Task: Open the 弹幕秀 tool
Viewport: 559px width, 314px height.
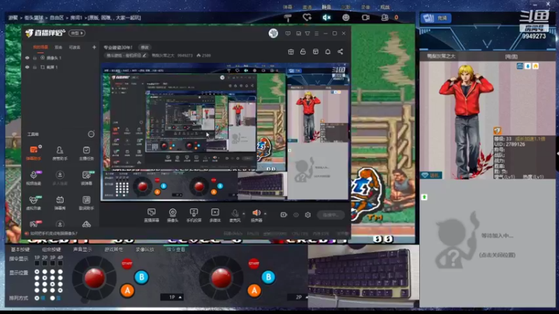Action: click(x=59, y=202)
